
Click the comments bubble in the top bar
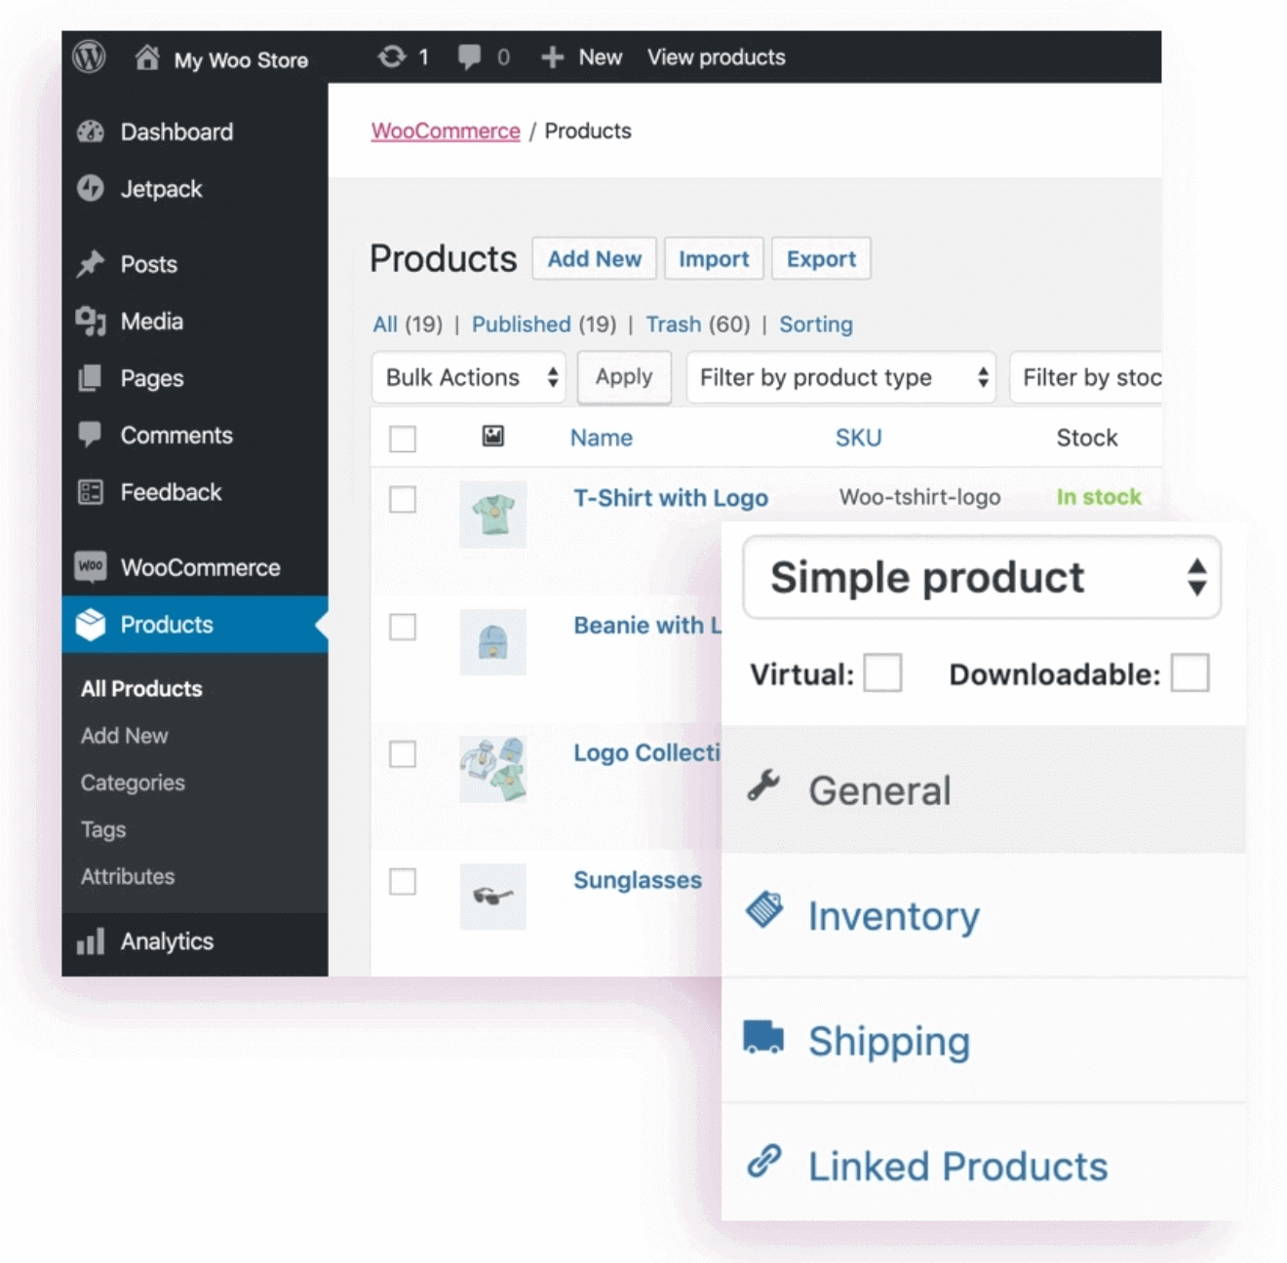click(x=467, y=57)
